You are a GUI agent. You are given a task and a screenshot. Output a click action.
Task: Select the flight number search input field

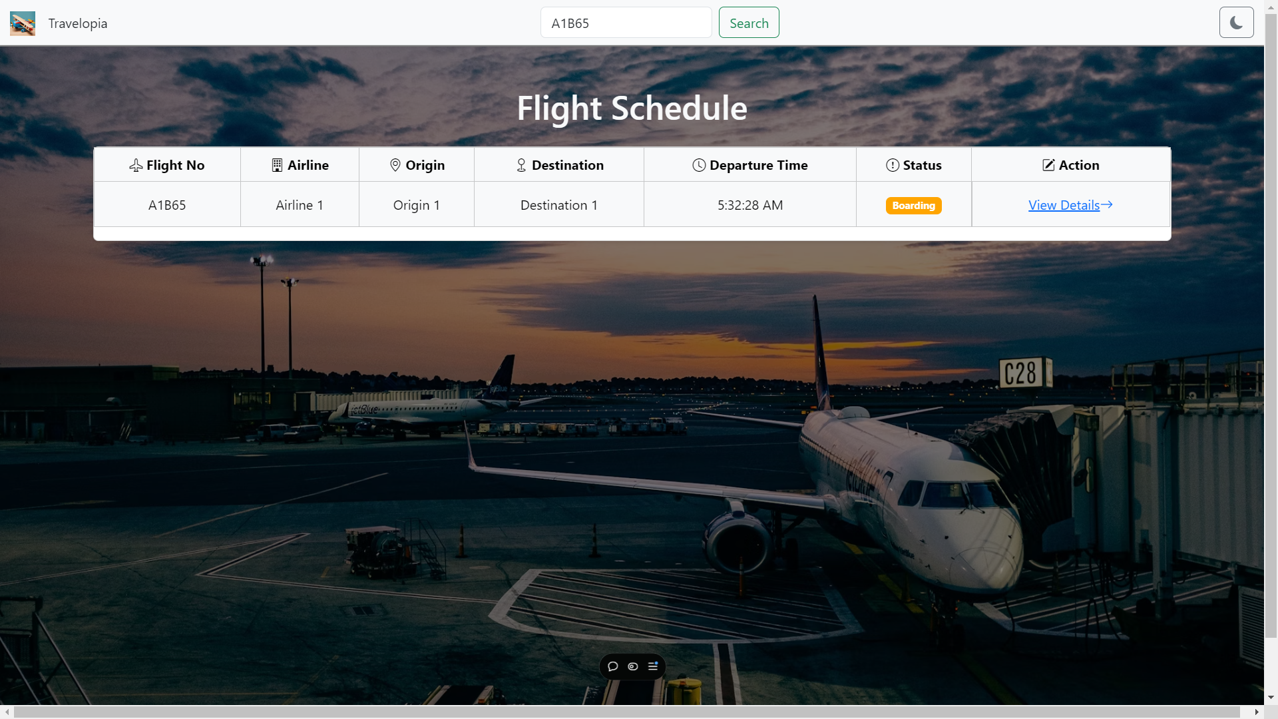click(626, 22)
